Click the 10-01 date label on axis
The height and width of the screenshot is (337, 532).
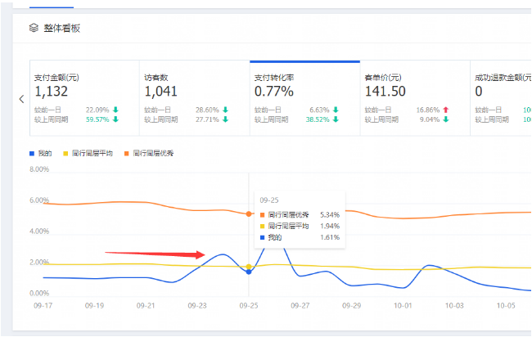403,305
